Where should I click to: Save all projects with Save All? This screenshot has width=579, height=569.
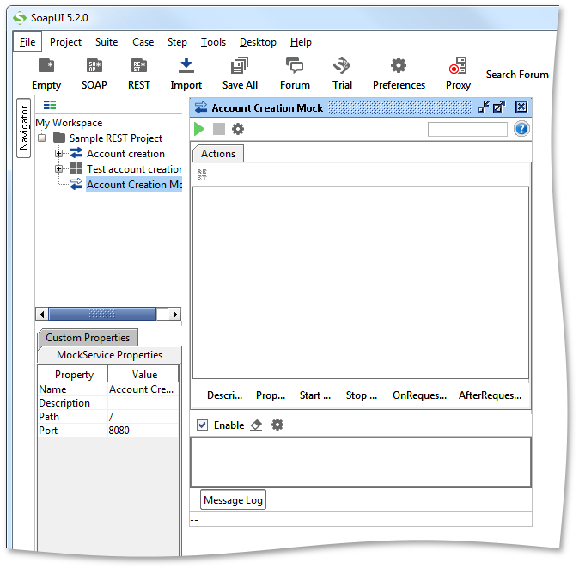pos(240,74)
